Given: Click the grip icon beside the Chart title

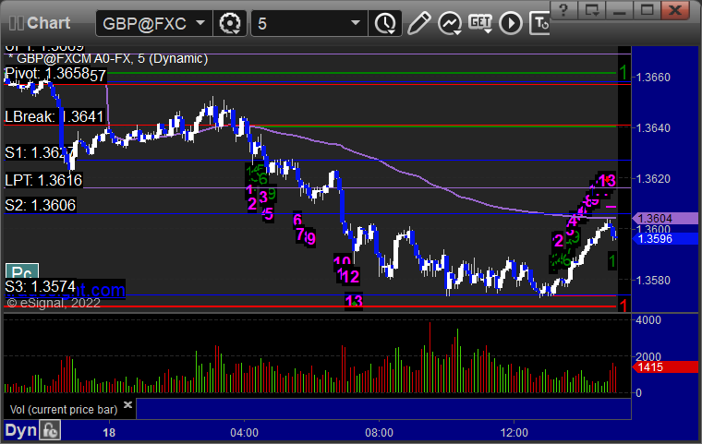Looking at the screenshot, I should click(16, 23).
